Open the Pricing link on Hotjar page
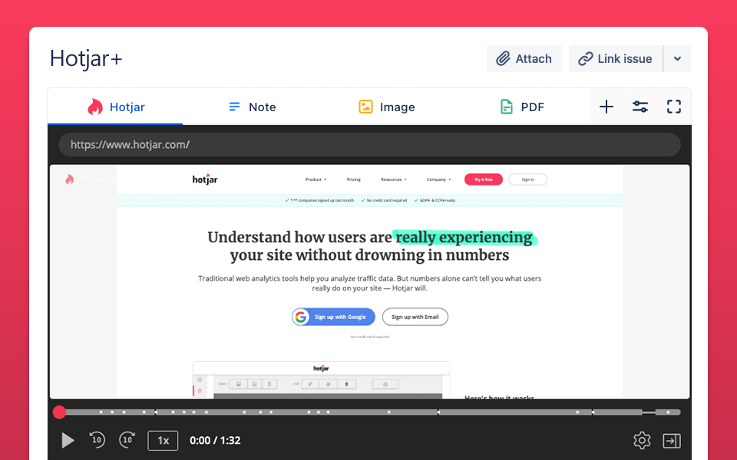 353,179
